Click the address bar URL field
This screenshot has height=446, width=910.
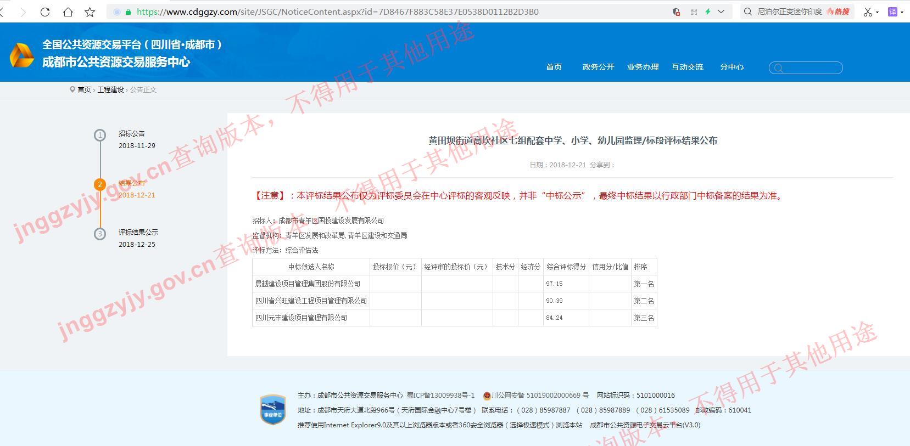coord(384,12)
